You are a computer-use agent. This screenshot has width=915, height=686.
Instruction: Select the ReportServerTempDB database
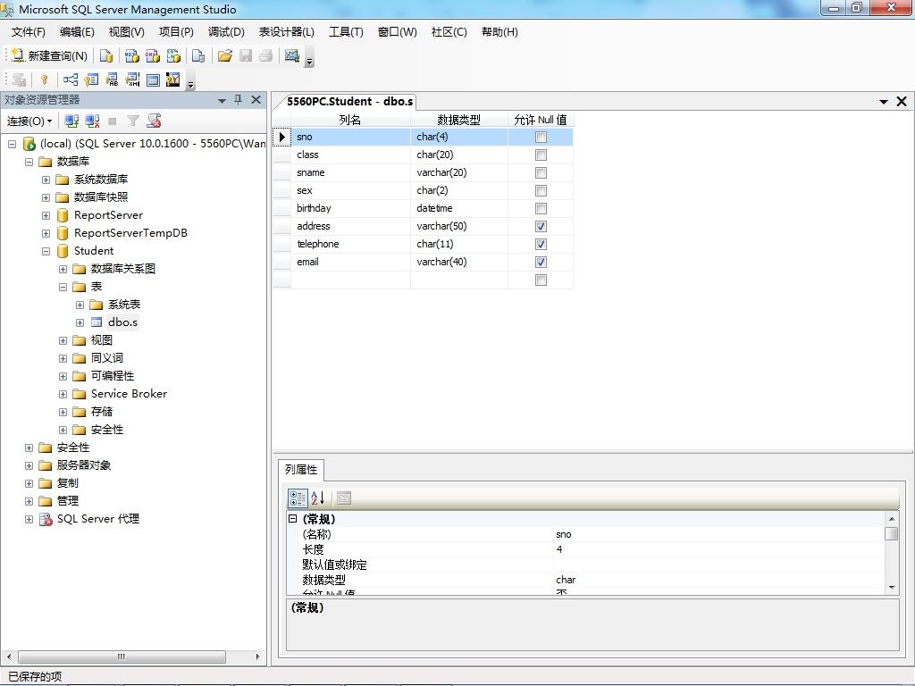[130, 233]
